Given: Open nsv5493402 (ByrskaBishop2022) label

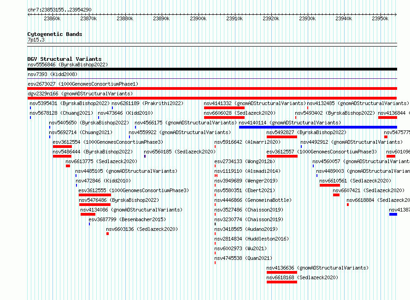Looking at the screenshot, I should [x=335, y=113].
